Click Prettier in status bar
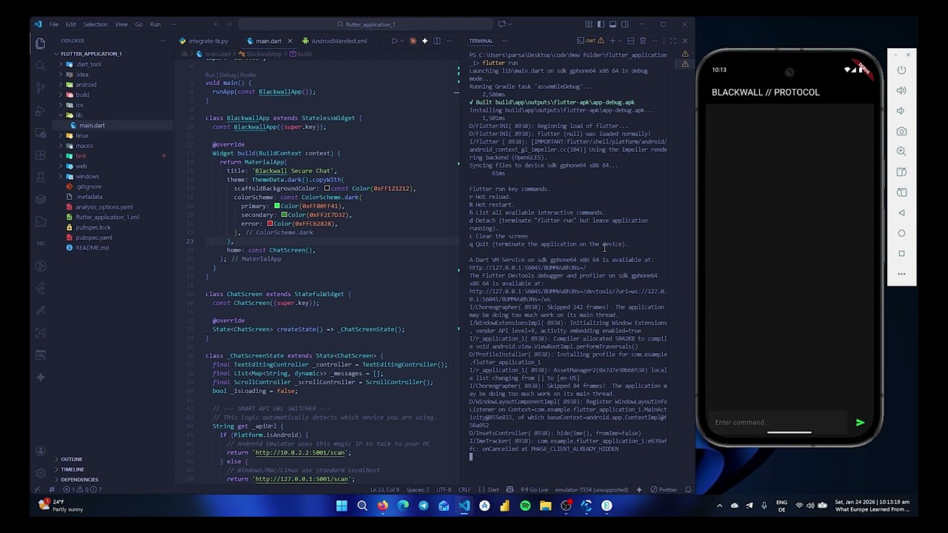This screenshot has width=948, height=533. pos(664,489)
